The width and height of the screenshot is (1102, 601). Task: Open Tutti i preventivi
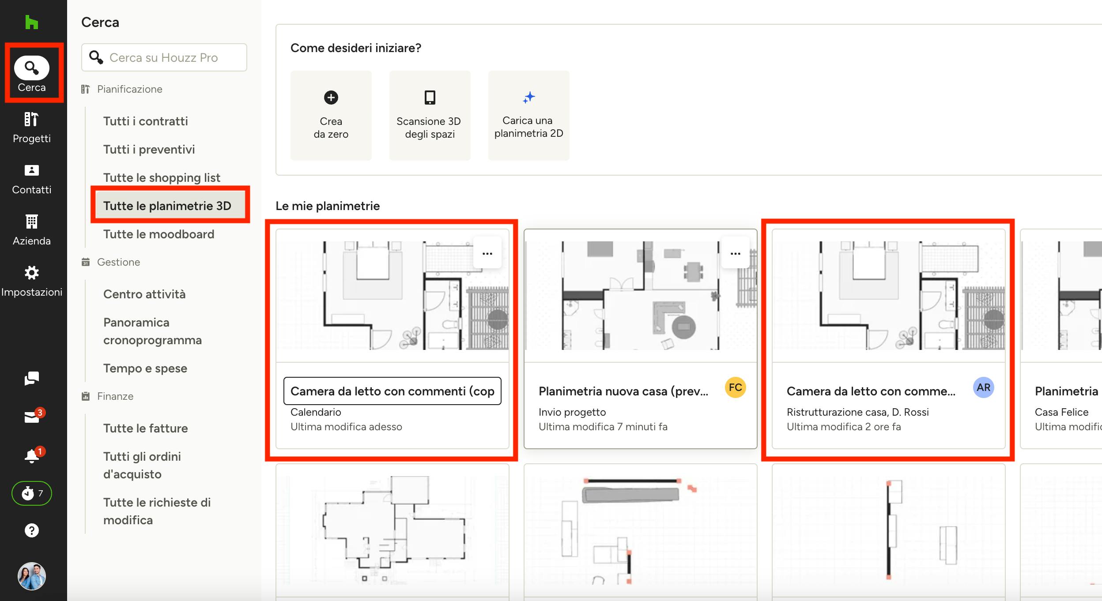click(x=149, y=149)
